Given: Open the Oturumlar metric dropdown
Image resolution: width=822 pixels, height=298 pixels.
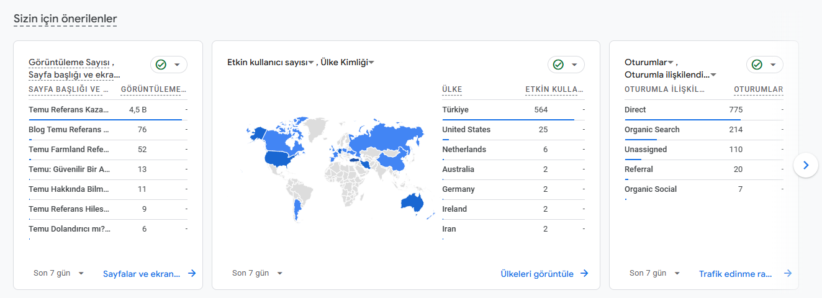Looking at the screenshot, I should [649, 62].
